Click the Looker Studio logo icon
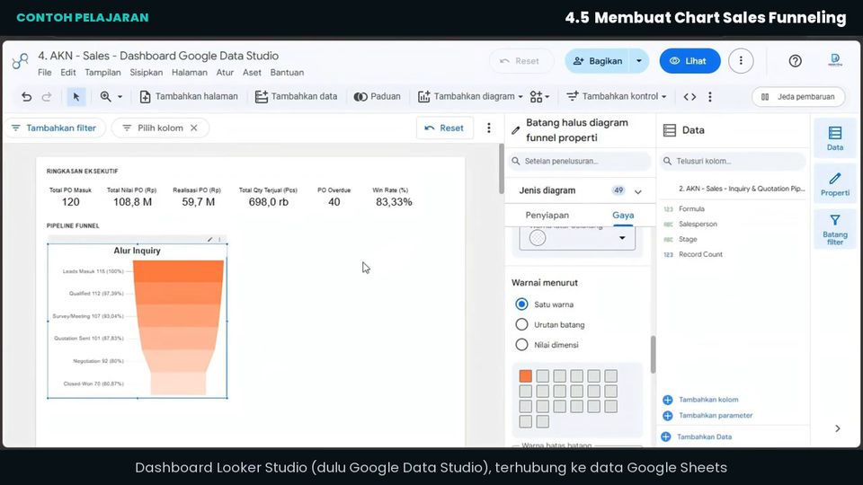 click(21, 61)
